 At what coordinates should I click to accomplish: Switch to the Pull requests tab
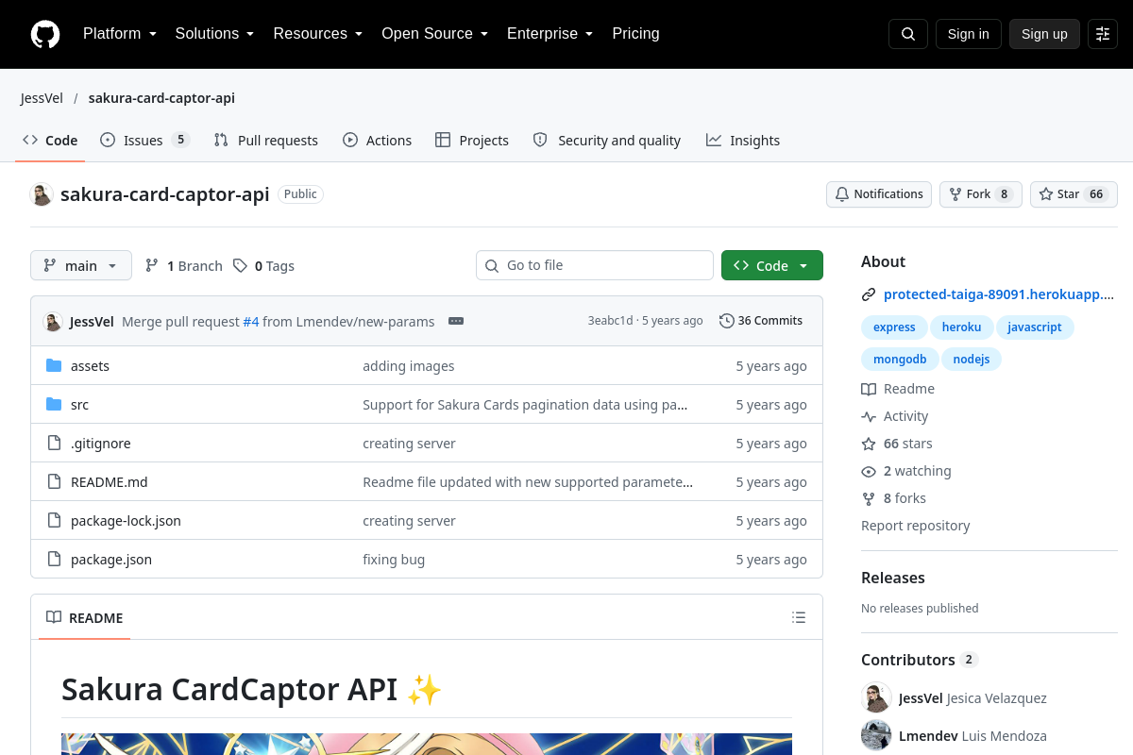pyautogui.click(x=266, y=141)
